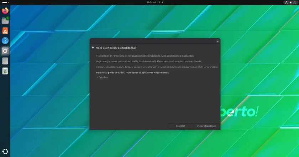Image resolution: width=299 pixels, height=157 pixels.
Task: Open the clock showing 31 de out 13:14
Action: click(154, 2)
